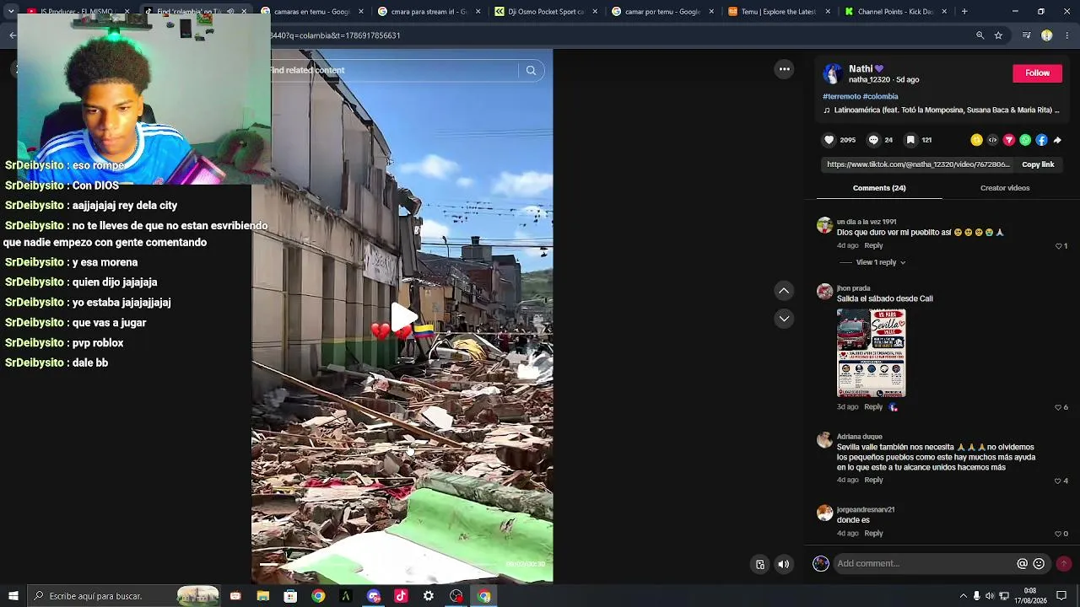Copy the video link
The width and height of the screenshot is (1080, 607).
pos(1038,164)
